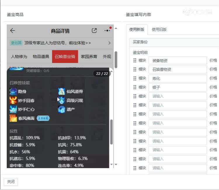Screen dimensions: 219x190
Task: Click the 春风拂面 skill icon
Action: point(13,118)
